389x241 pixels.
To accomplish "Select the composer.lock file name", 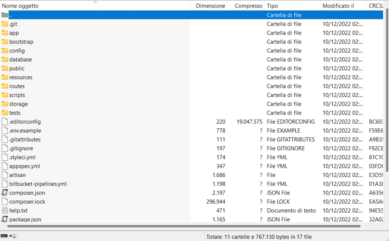I will pos(27,202).
